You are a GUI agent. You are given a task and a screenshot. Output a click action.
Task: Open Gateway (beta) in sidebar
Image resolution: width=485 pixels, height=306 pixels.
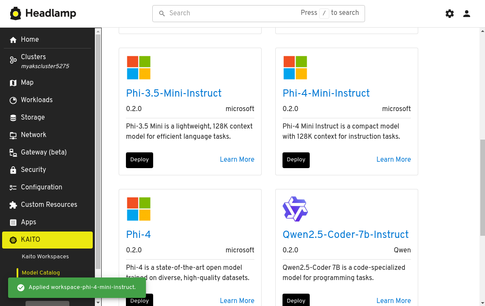tap(43, 152)
